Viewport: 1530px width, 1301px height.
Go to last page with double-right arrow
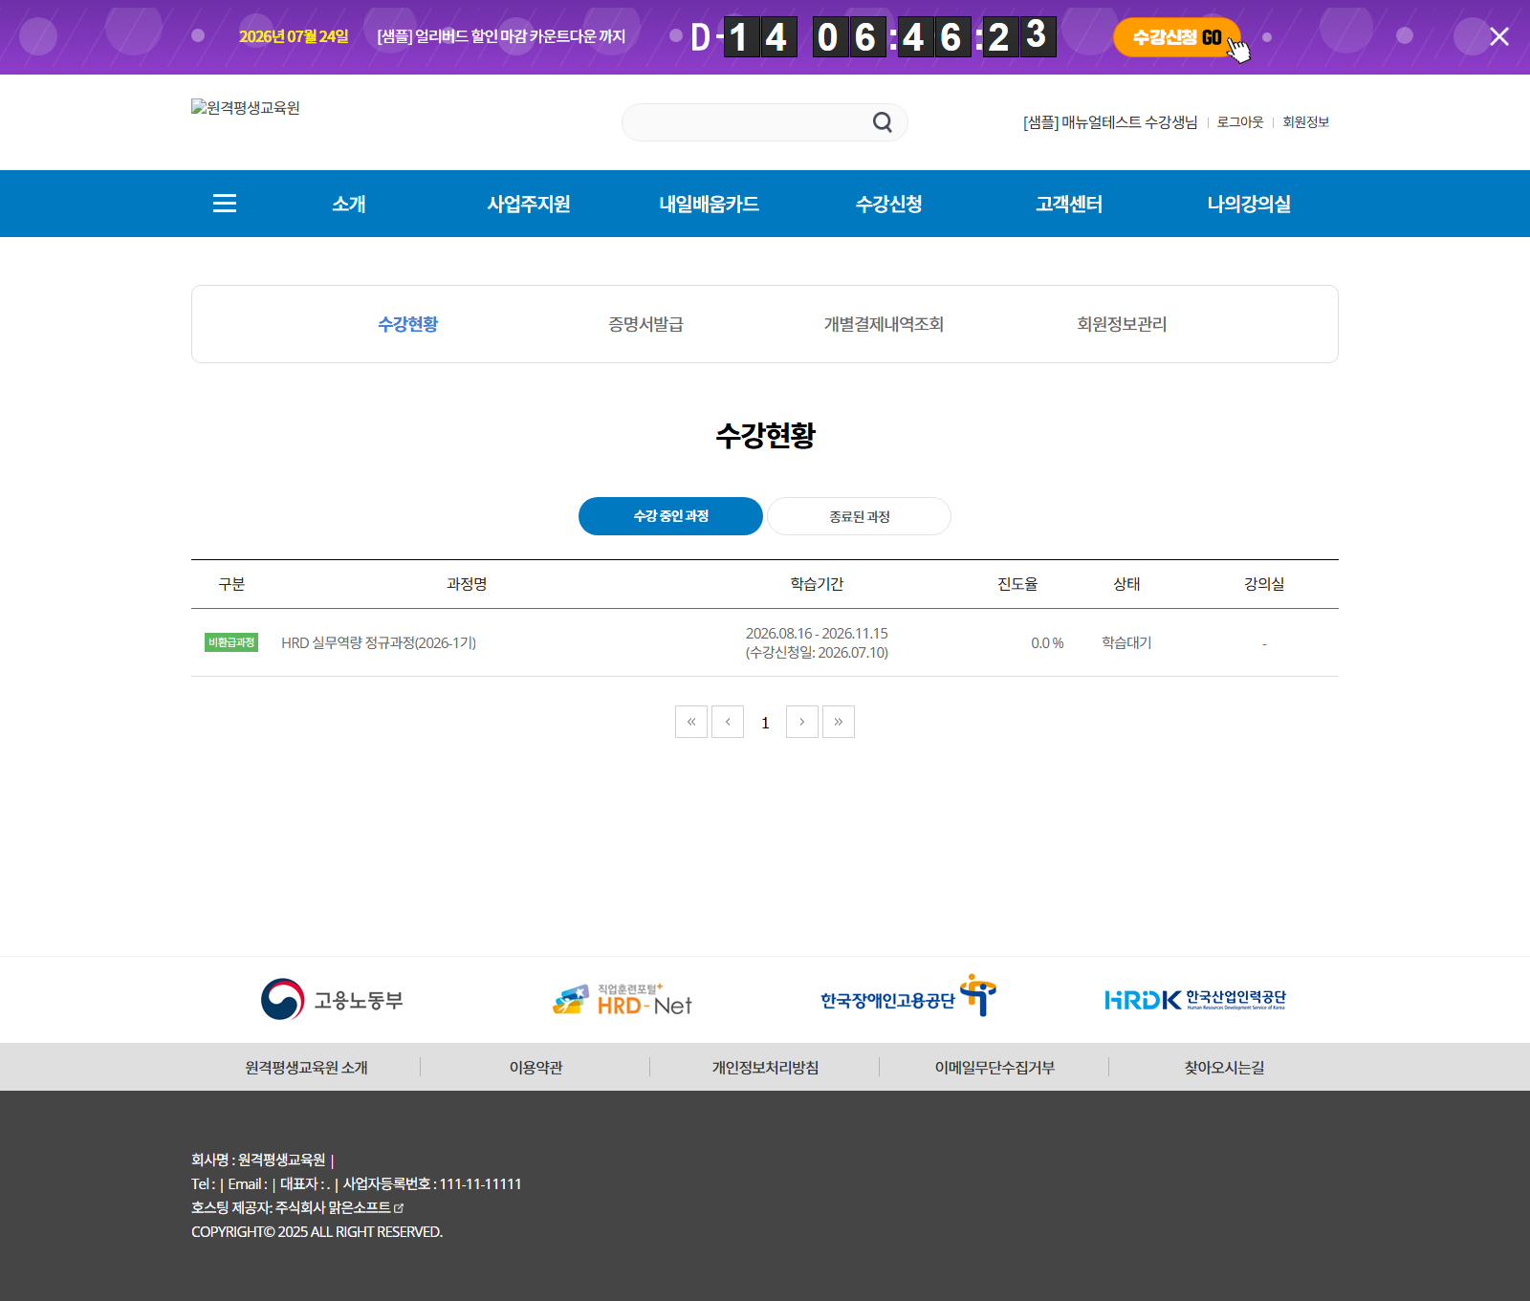839,722
